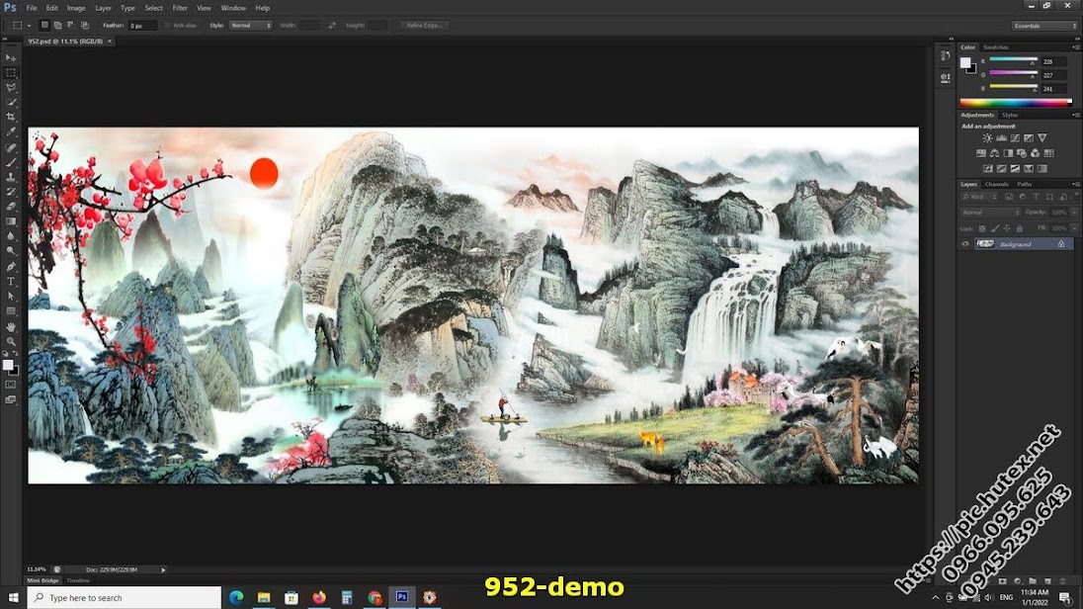
Task: Add a Channel Mixer adjustment
Action: (1036, 153)
